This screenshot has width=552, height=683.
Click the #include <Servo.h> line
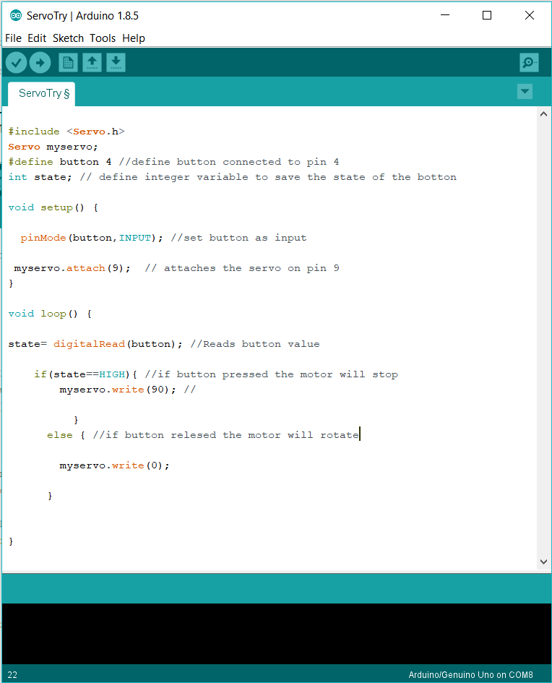pos(66,132)
